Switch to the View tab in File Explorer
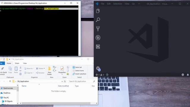The image size is (190, 107). [x=25, y=63]
